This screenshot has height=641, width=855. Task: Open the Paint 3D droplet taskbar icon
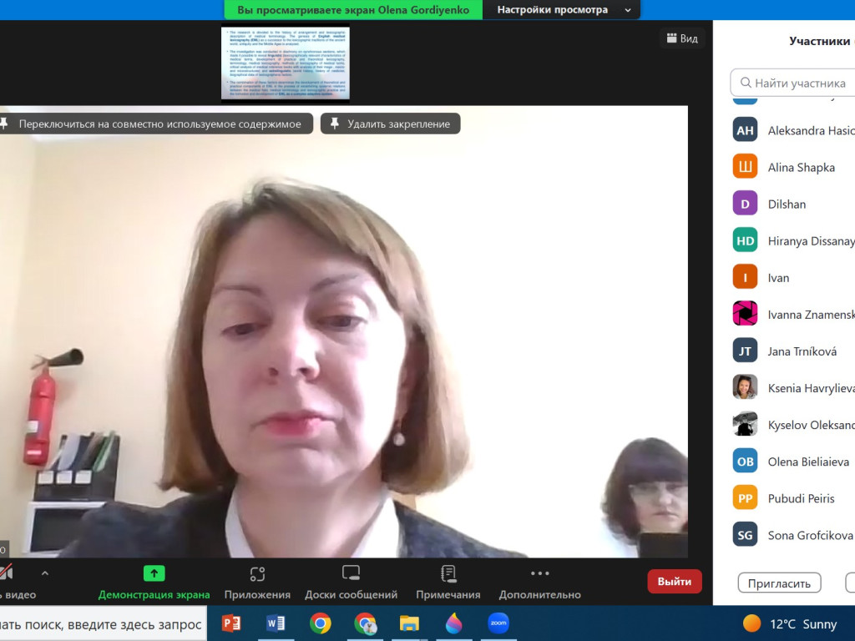pyautogui.click(x=453, y=623)
